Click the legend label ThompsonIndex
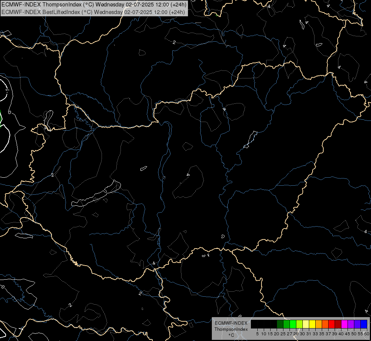The width and height of the screenshot is (371, 341). [231, 329]
